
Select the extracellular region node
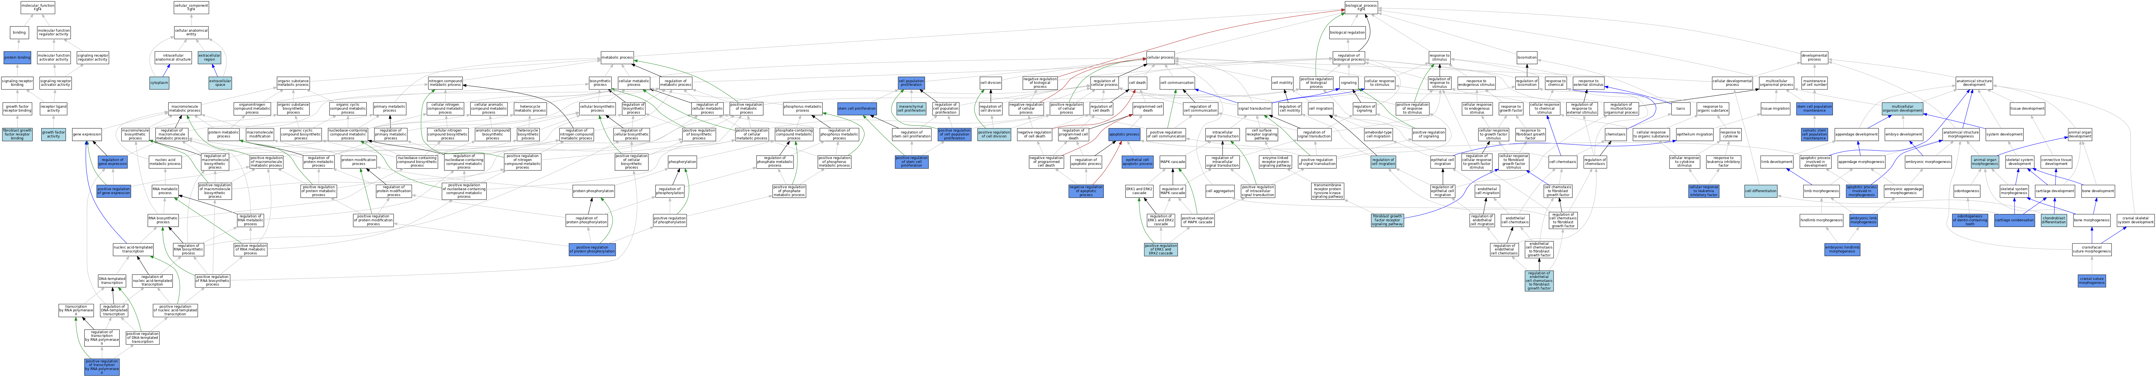coord(209,58)
